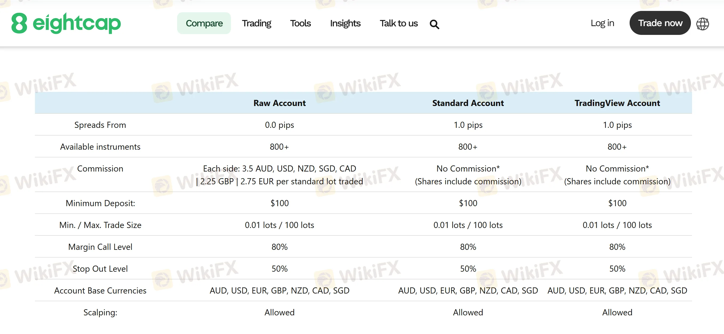The height and width of the screenshot is (334, 724).
Task: Select the Standard Account column header
Action: pos(468,103)
